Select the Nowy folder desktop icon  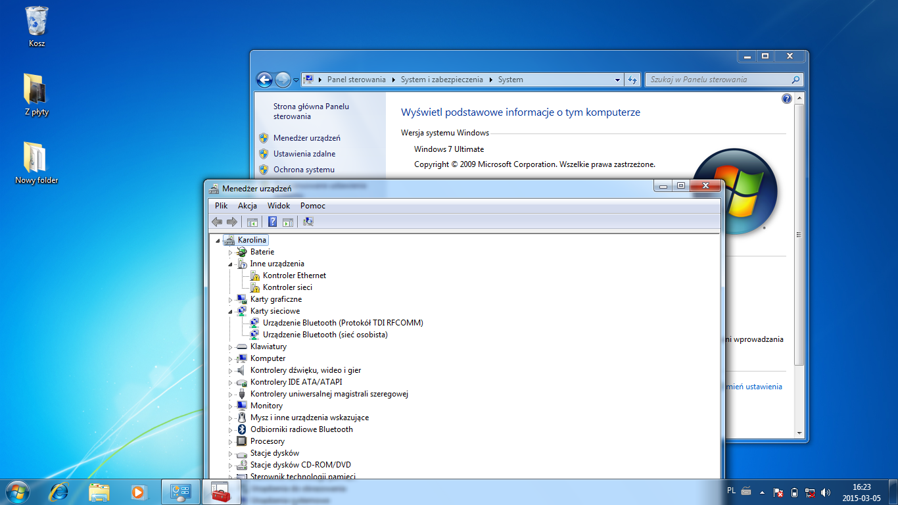pyautogui.click(x=37, y=164)
